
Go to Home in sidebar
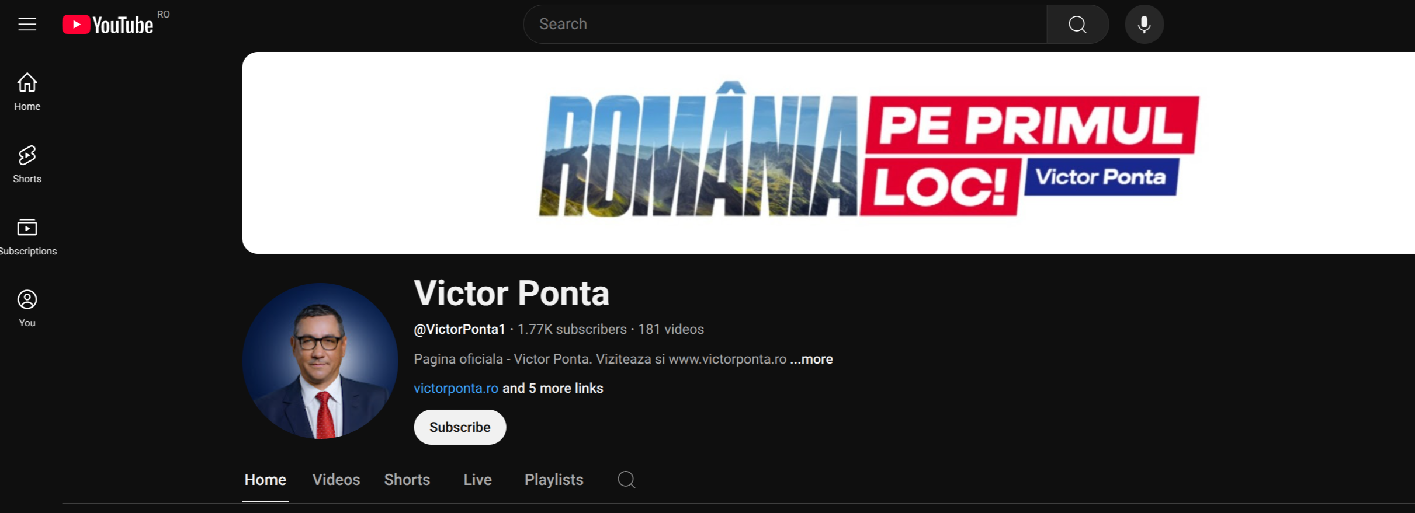[x=27, y=91]
